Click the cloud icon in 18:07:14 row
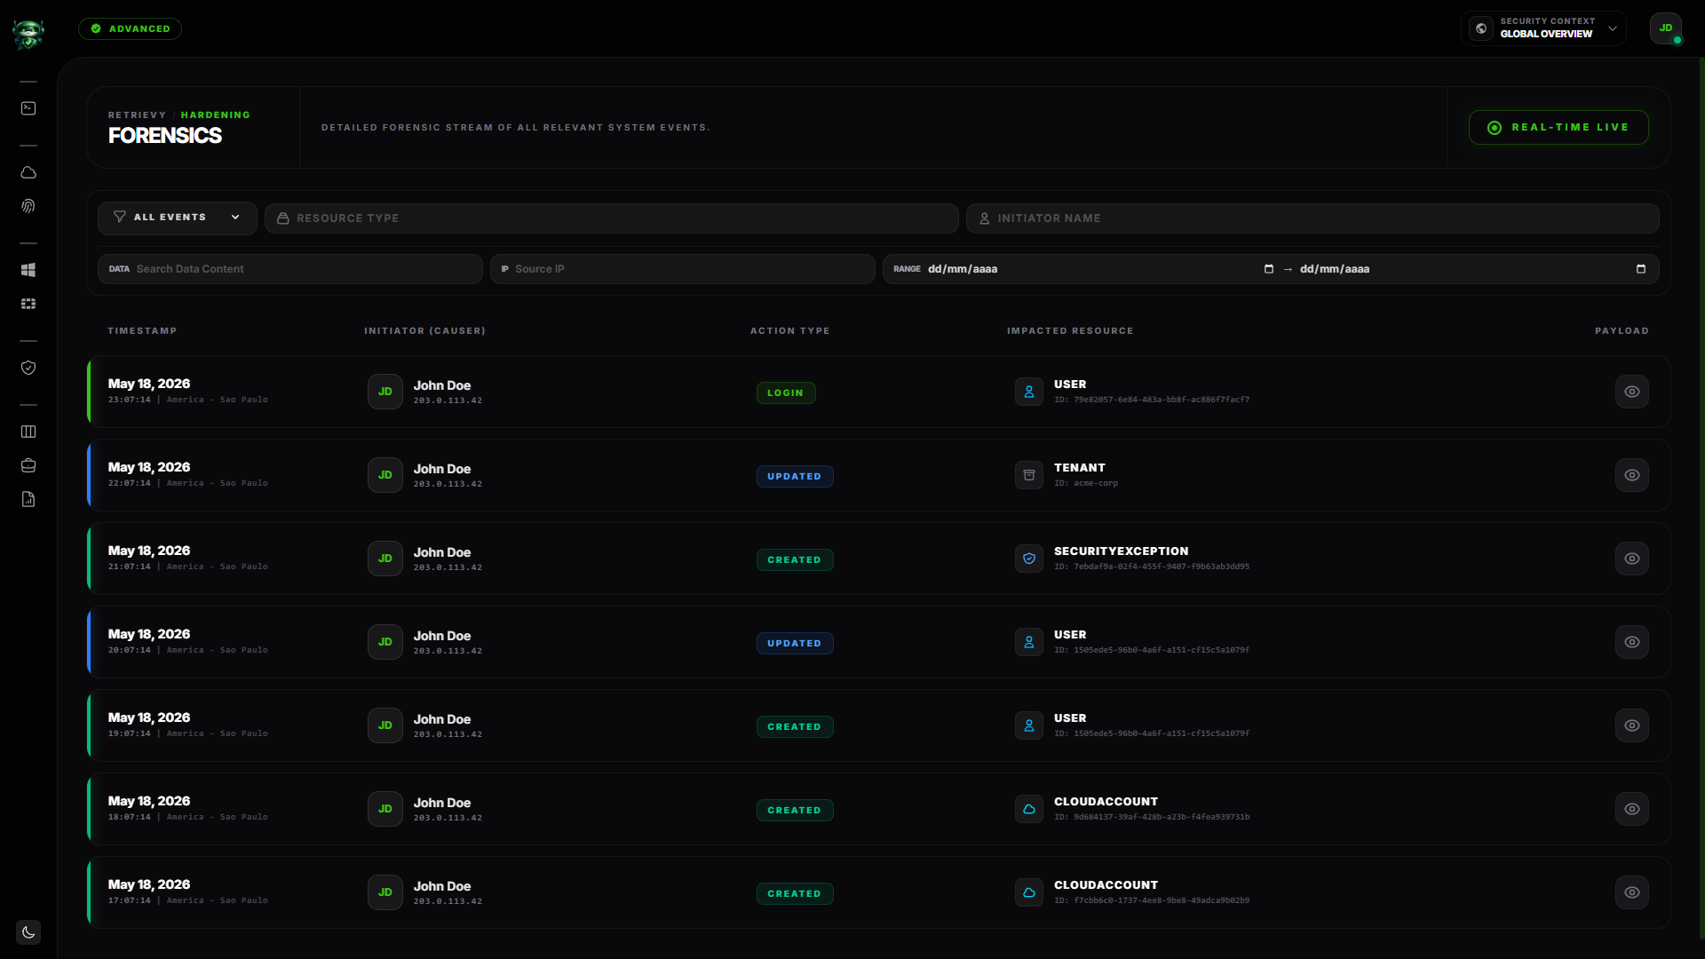This screenshot has height=959, width=1705. [1029, 809]
